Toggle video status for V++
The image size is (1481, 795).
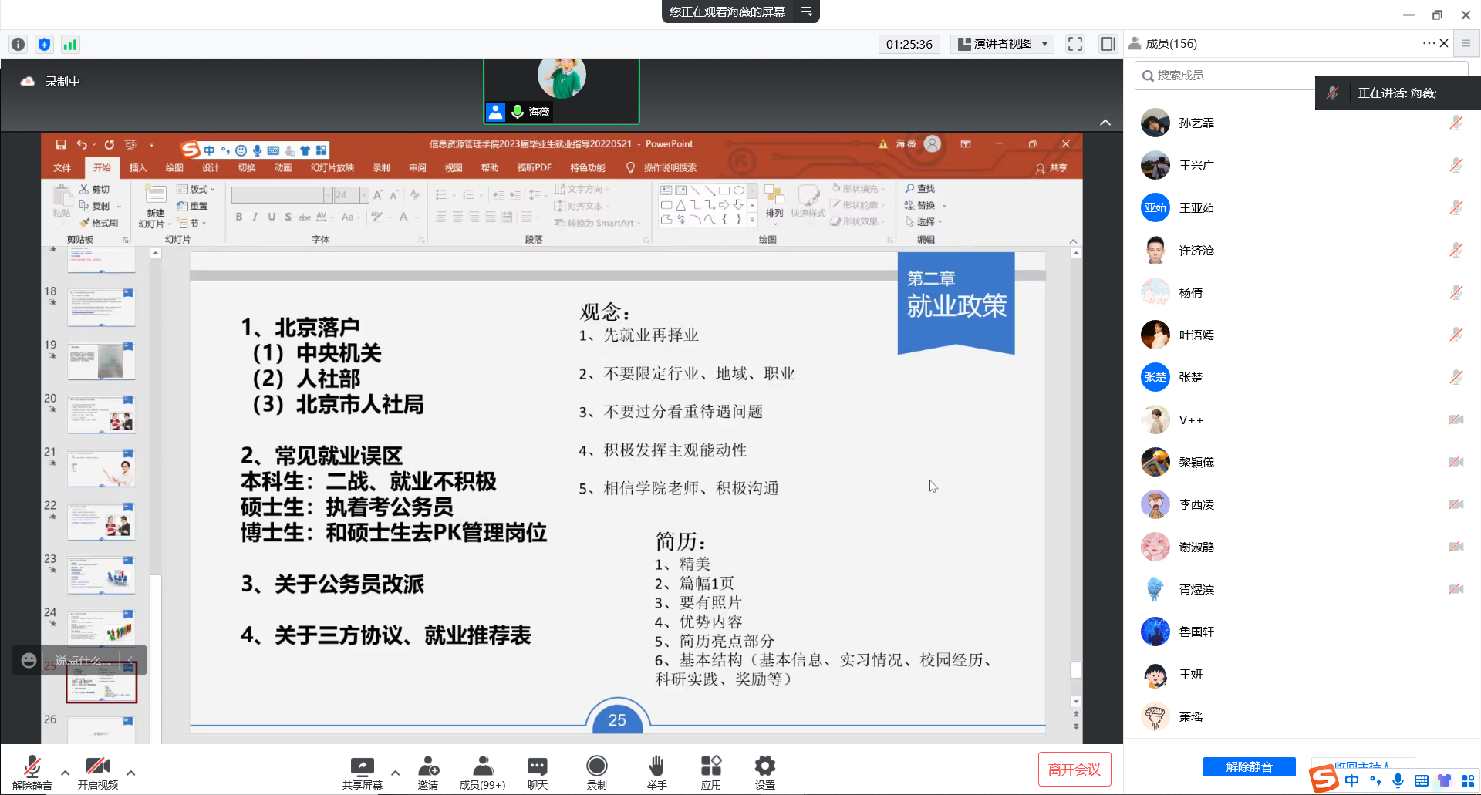click(x=1456, y=419)
